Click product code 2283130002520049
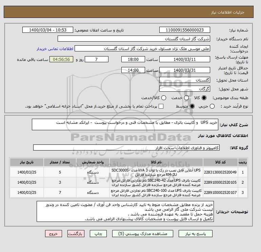Image resolution: width=261 pixels, height=252 pixels. pos(220,172)
